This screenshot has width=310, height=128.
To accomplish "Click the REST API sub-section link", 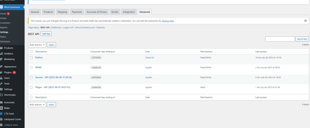I will point(45,28).
